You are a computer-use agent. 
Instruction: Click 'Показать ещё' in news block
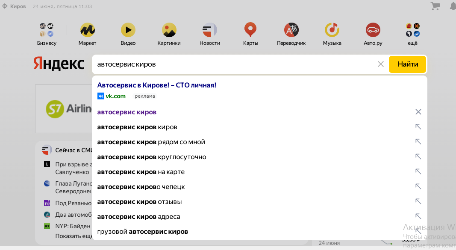(x=74, y=236)
